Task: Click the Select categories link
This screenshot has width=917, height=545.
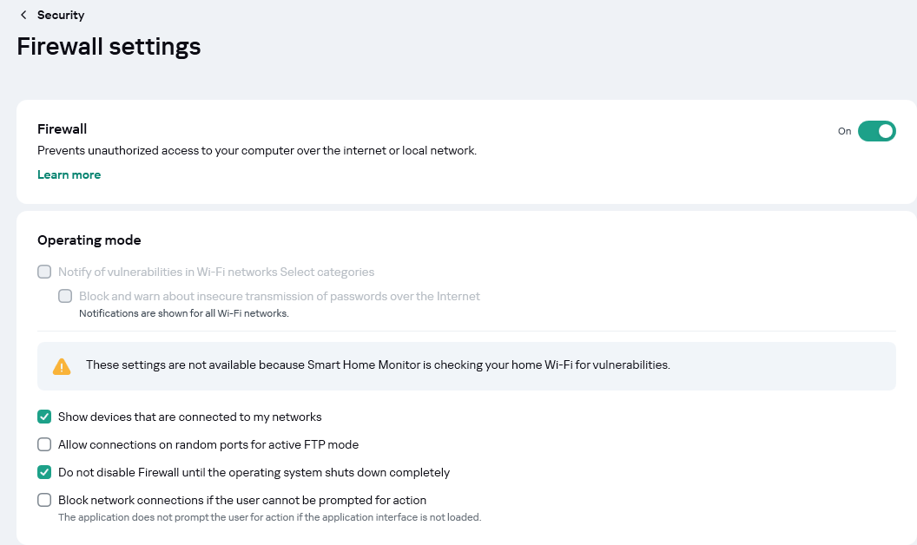Action: 327,272
